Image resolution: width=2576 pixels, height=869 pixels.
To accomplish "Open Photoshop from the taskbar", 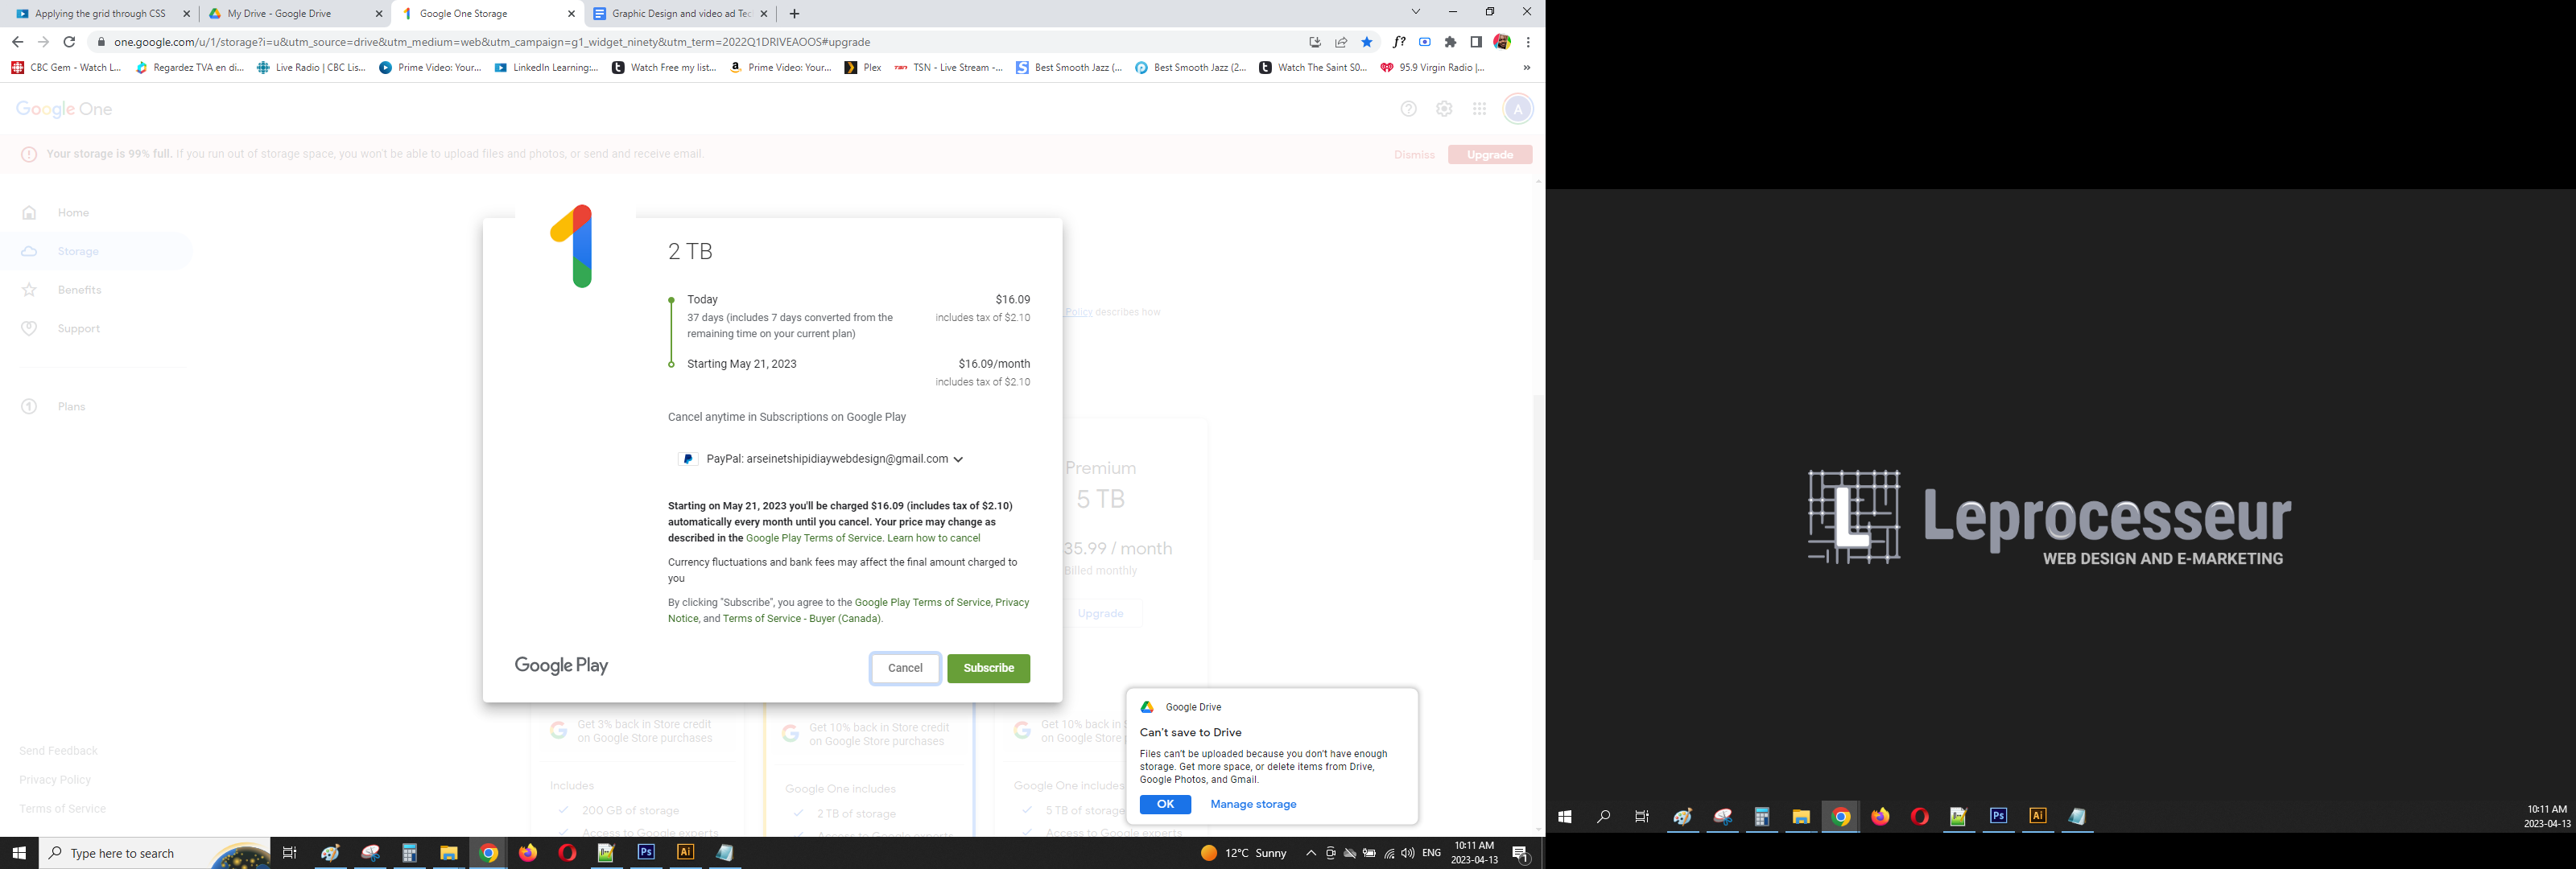I will [646, 853].
